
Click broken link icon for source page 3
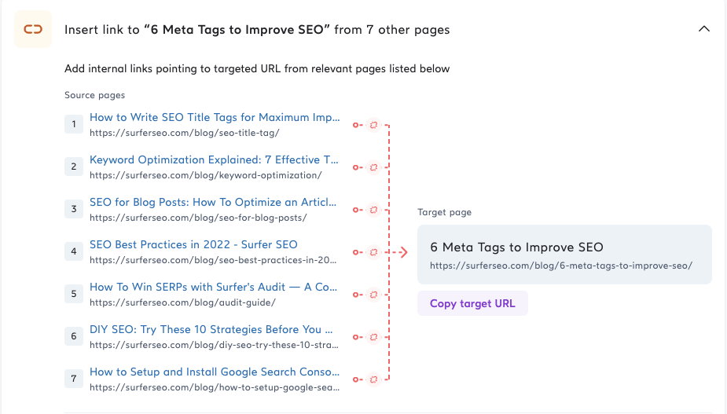tap(373, 210)
